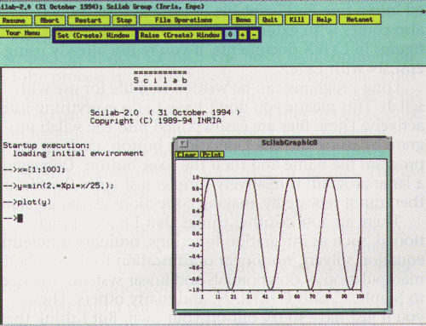Viewport: 426px width, 326px height.
Task: Open the Metanet button
Action: (360, 20)
